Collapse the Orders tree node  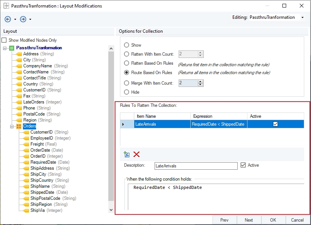(12, 126)
